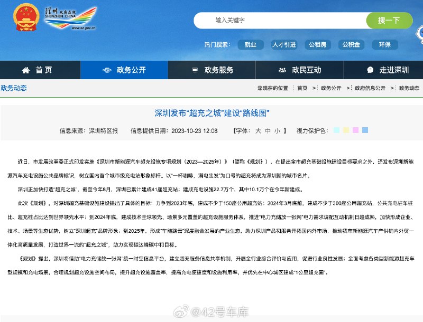Screen dimensions: 423x322
Task: Select the 就业 hot search tag
Action: tap(250, 45)
